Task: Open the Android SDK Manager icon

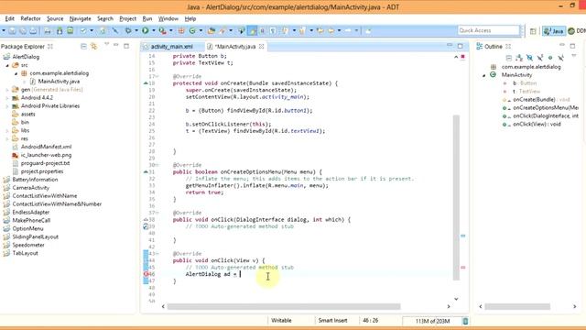Action: [60, 30]
